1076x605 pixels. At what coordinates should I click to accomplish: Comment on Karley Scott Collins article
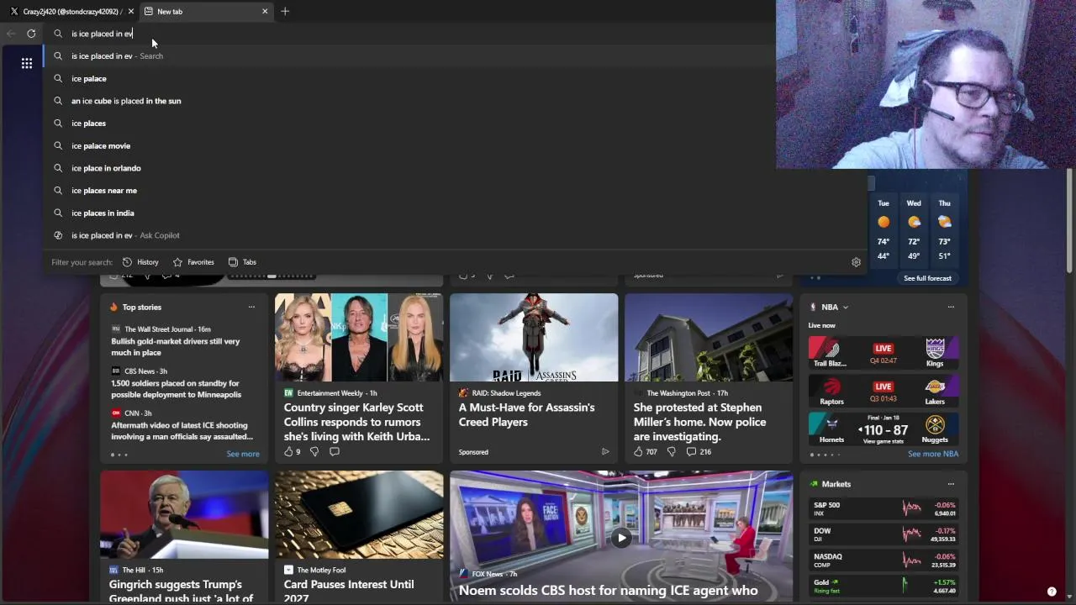point(335,452)
